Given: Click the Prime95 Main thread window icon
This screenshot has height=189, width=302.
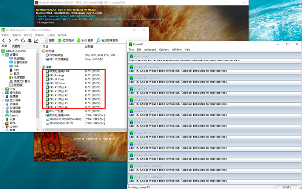Looking at the screenshot, I should point(131,56).
